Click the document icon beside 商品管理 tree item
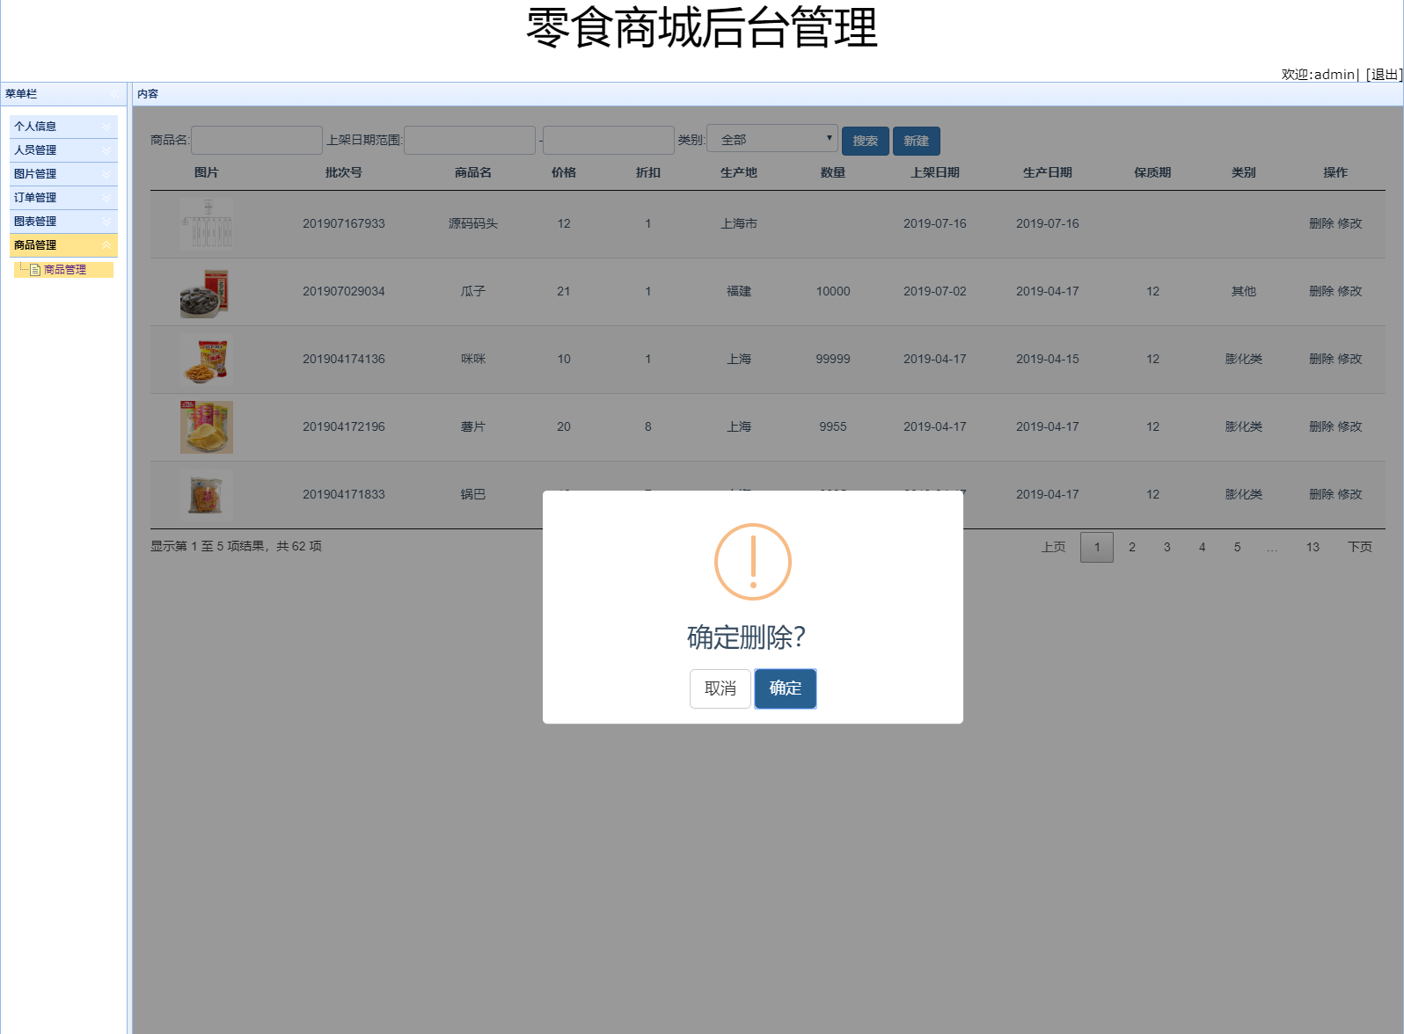 (35, 270)
